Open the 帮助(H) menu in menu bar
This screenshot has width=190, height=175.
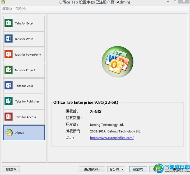click(20, 8)
